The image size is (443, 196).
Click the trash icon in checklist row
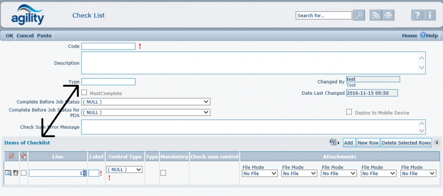coord(16,173)
